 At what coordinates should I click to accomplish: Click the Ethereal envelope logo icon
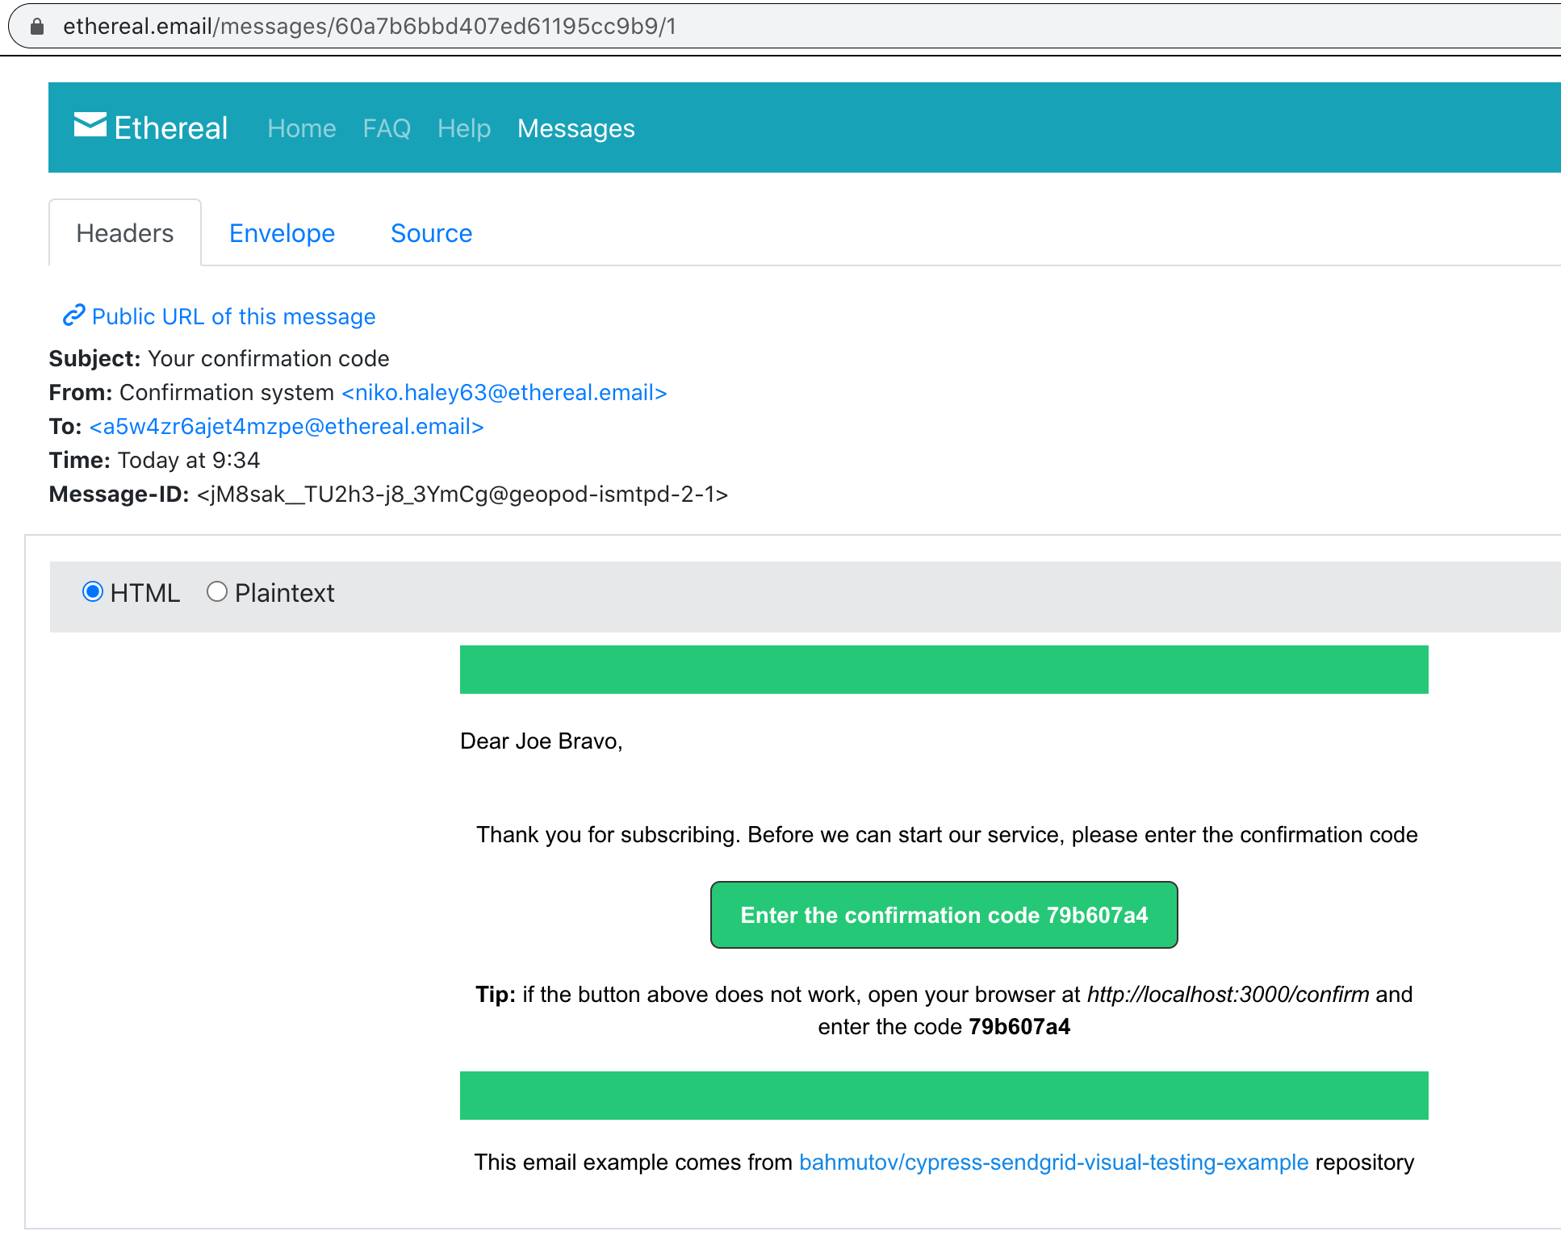coord(90,126)
